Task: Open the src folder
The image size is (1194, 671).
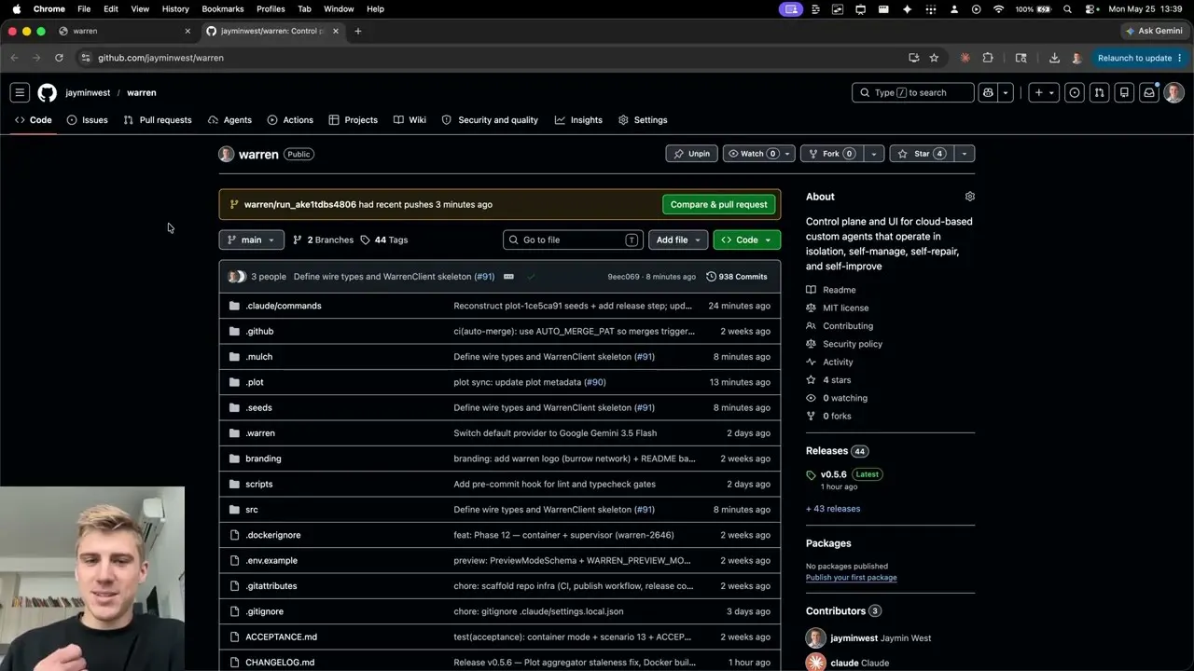Action: pyautogui.click(x=252, y=510)
